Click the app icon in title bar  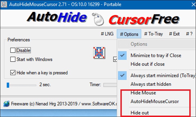point(4,4)
